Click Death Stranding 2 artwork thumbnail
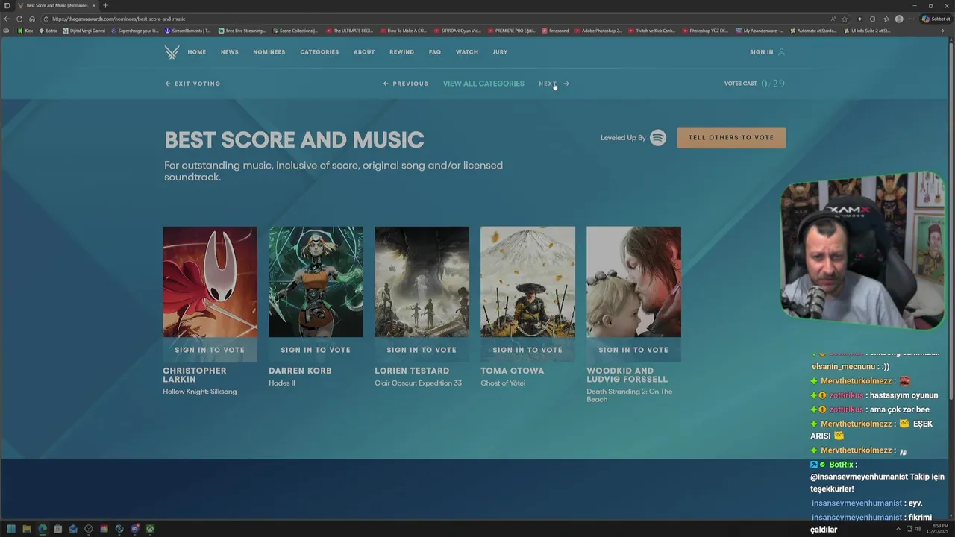955x537 pixels. click(x=633, y=282)
